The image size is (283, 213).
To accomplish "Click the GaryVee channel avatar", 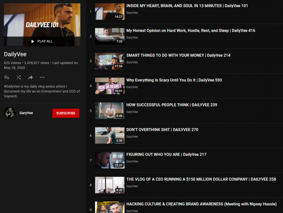I will (10, 113).
